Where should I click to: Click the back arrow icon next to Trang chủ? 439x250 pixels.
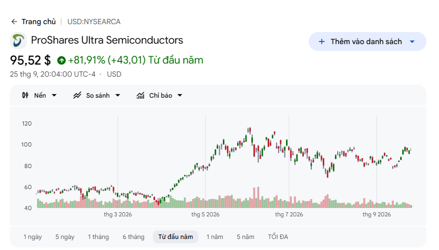pos(14,22)
